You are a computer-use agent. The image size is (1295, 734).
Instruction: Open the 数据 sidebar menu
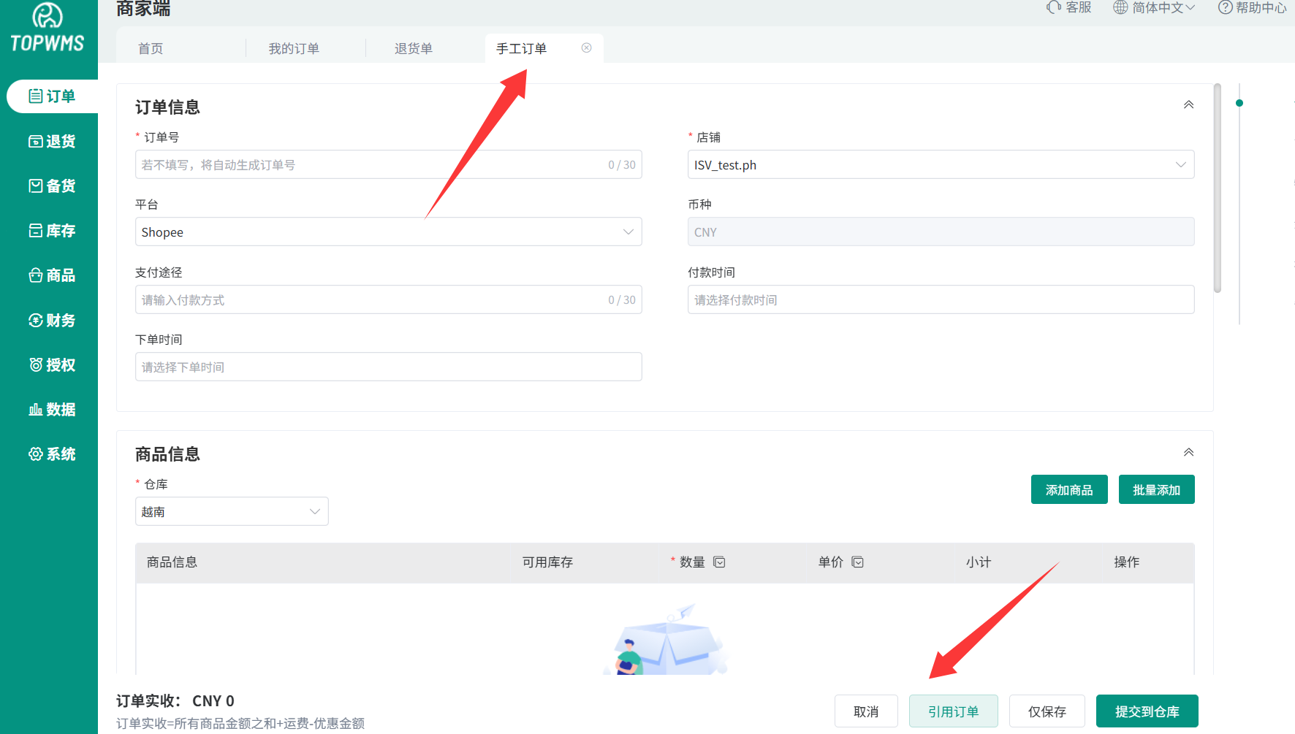click(x=52, y=409)
